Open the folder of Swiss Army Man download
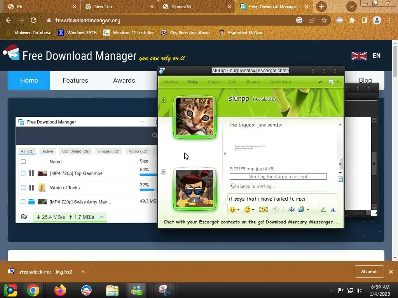This screenshot has width=398, height=298. [31, 202]
